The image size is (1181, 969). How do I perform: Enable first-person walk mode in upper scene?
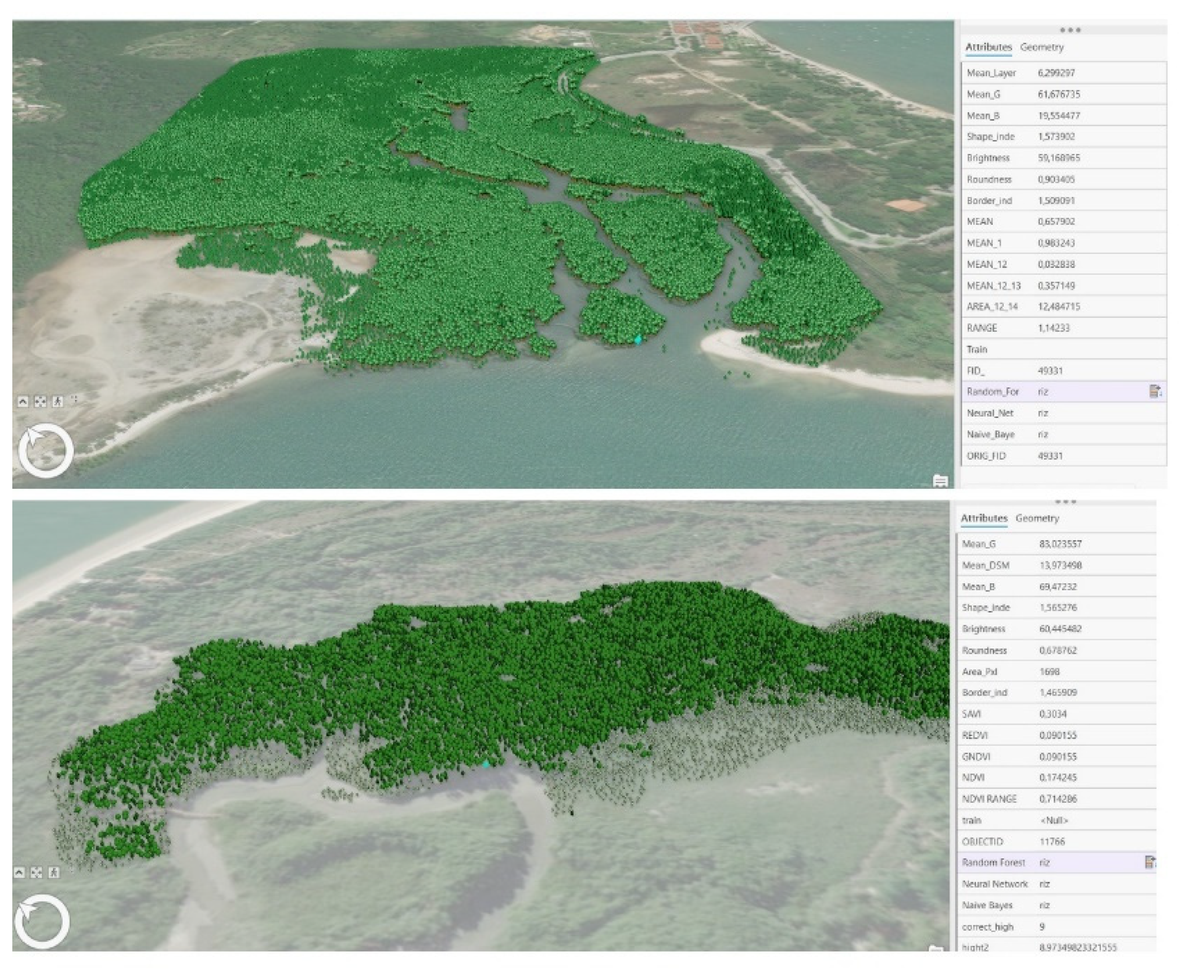point(57,401)
